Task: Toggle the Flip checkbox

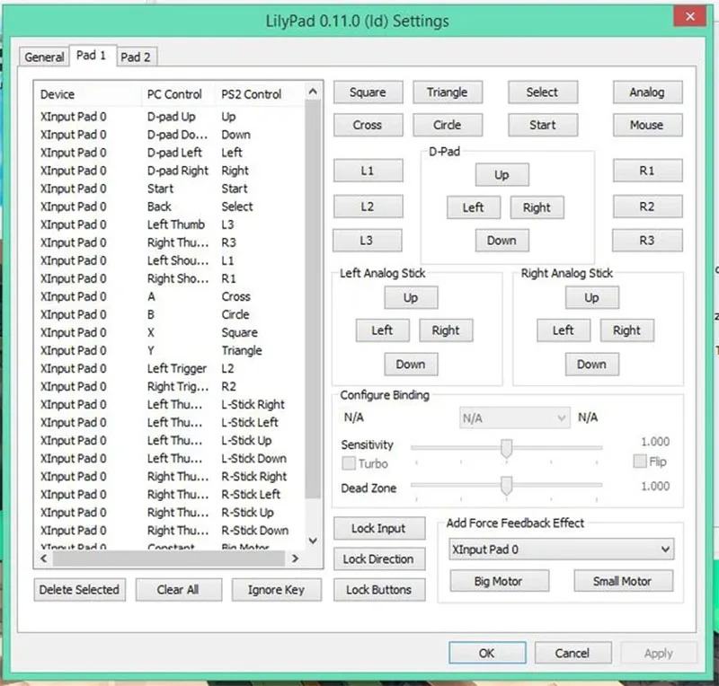Action: coord(640,461)
